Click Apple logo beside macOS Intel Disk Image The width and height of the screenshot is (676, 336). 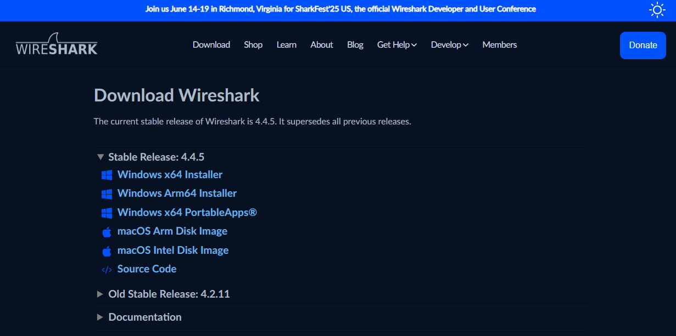(107, 251)
